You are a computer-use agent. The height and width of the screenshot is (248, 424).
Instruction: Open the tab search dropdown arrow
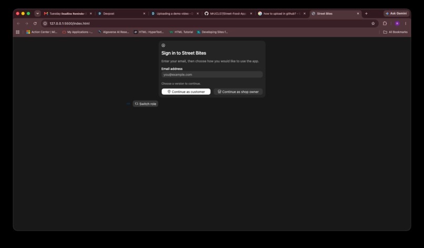[37, 13]
